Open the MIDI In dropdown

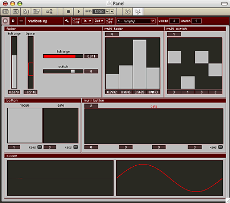(x=87, y=21)
